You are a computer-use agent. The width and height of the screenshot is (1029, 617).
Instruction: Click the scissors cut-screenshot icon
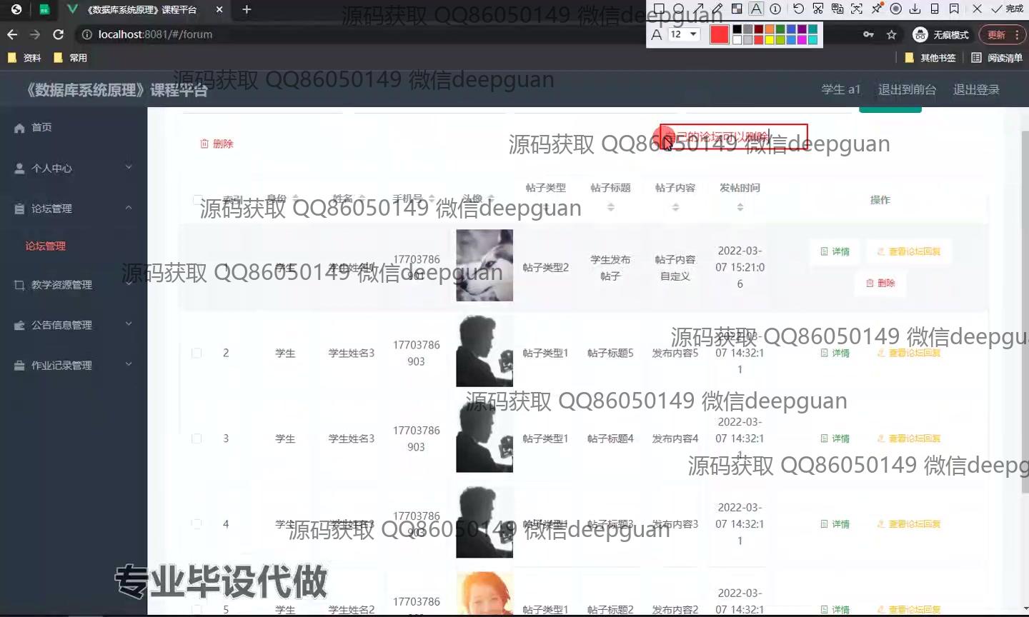pos(818,9)
